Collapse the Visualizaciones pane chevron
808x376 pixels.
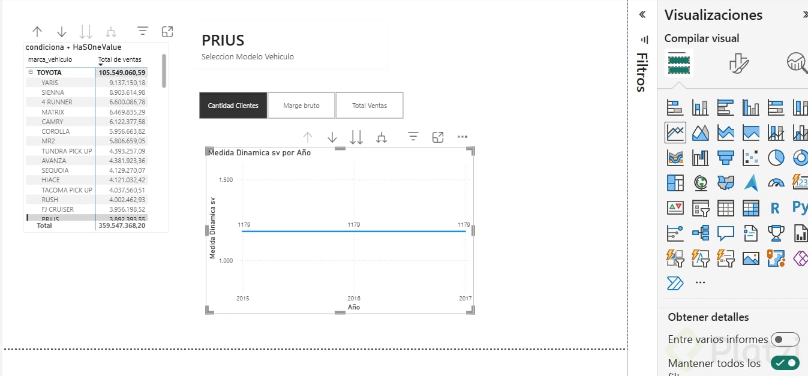click(804, 15)
